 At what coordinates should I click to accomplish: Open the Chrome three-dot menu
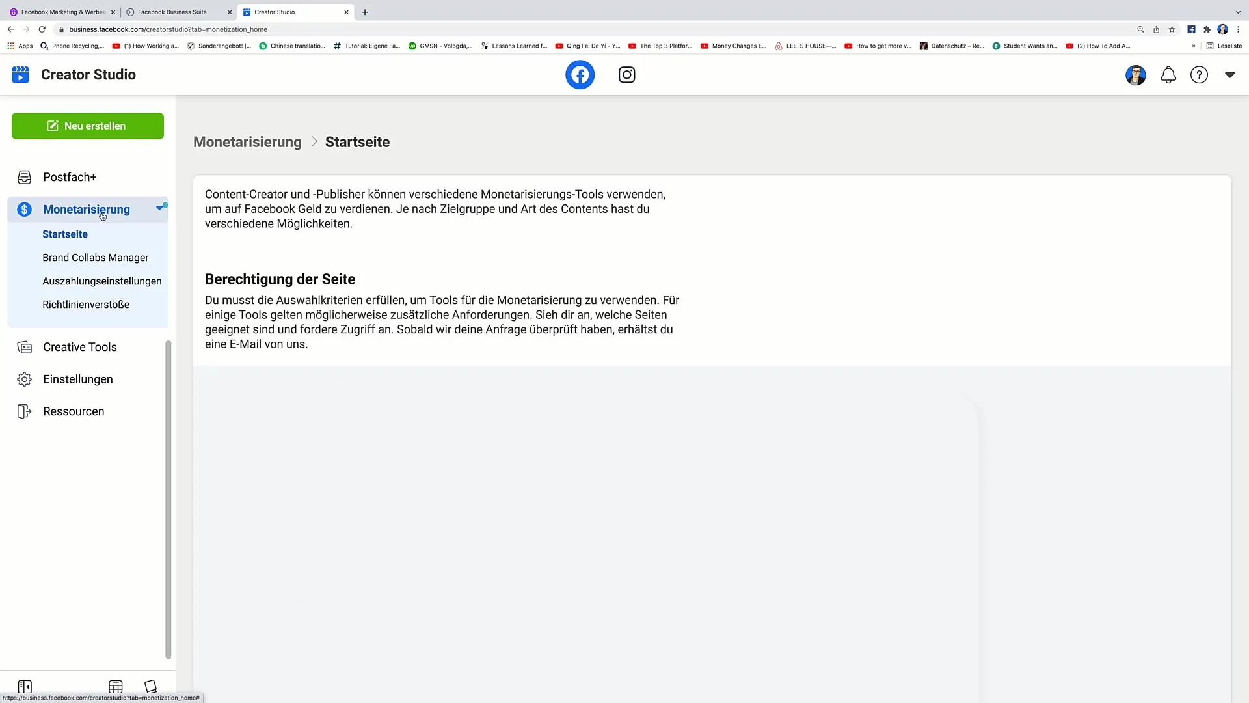1238,29
